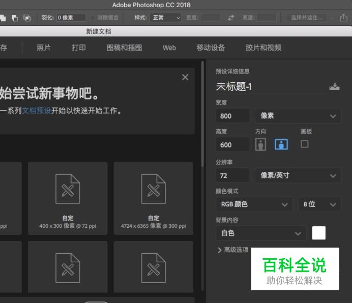Image resolution: width=352 pixels, height=303 pixels.
Task: Click the presets list vertical scrollbar
Action: coord(202,114)
